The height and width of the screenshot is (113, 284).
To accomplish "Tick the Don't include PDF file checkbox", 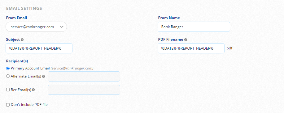I will pyautogui.click(x=8, y=105).
